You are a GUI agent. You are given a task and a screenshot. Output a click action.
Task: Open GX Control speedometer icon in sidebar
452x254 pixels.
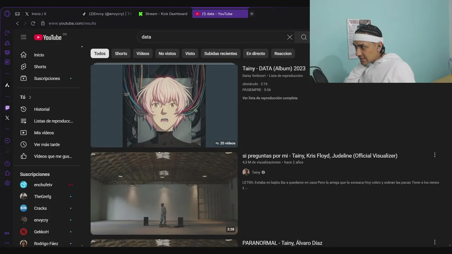tap(7, 33)
